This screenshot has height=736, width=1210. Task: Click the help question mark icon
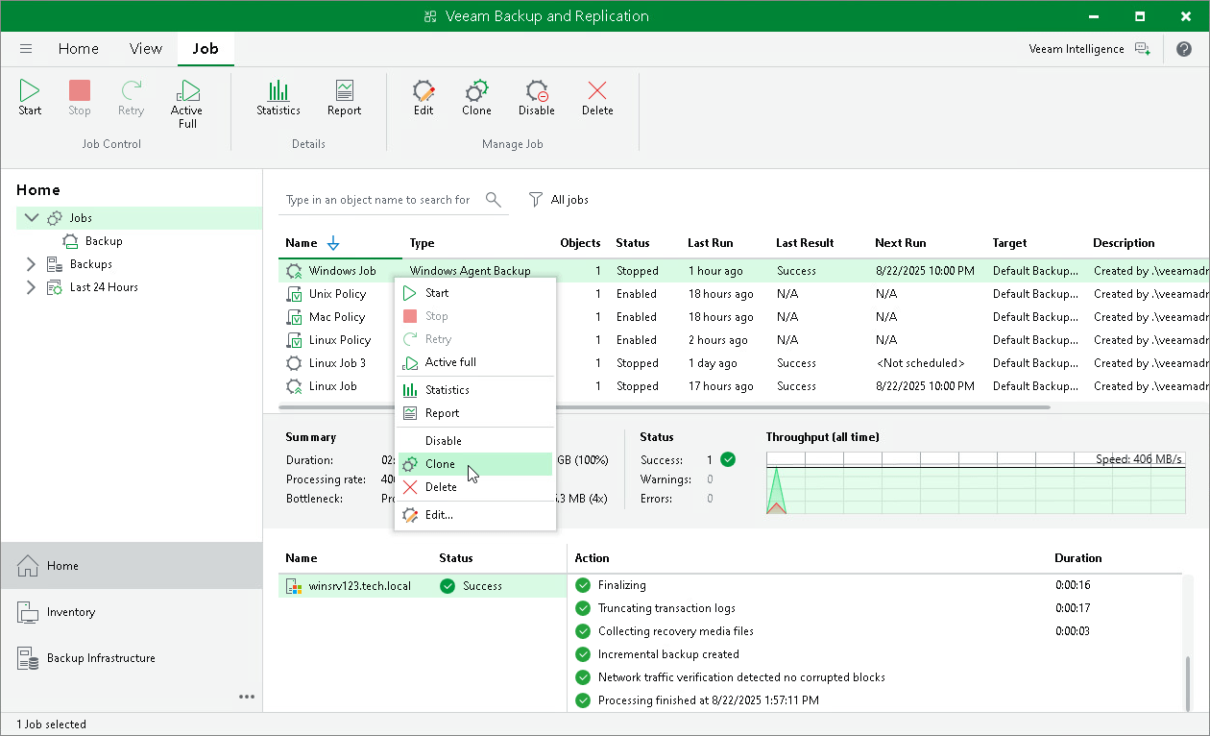click(x=1185, y=48)
